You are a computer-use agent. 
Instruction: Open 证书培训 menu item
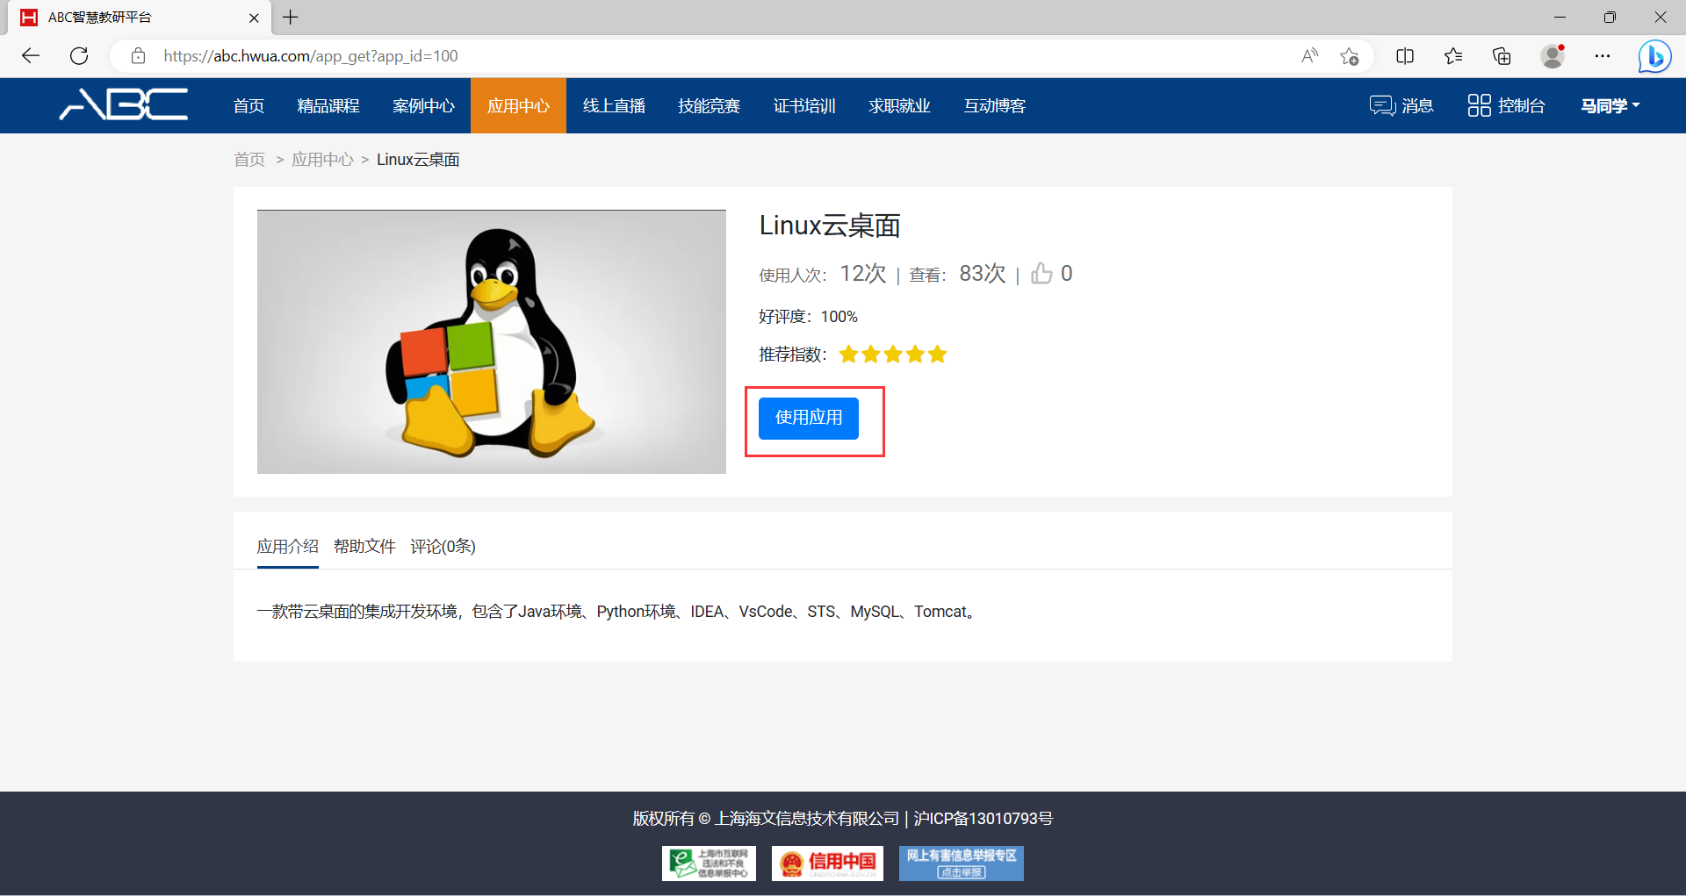(804, 106)
